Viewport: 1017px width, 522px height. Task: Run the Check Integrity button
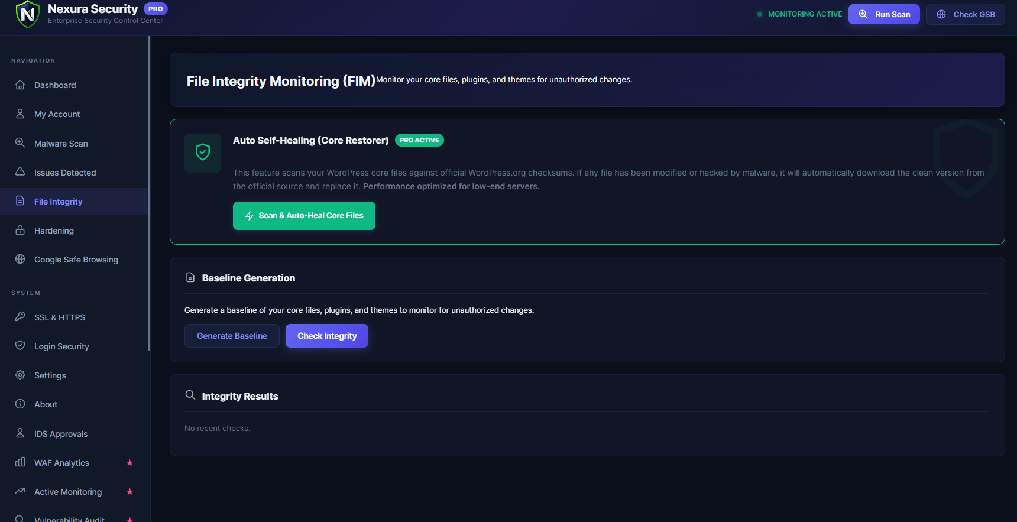coord(327,336)
